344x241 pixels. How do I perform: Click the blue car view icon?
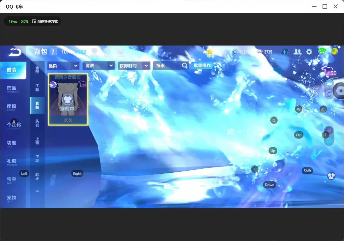coord(329,84)
